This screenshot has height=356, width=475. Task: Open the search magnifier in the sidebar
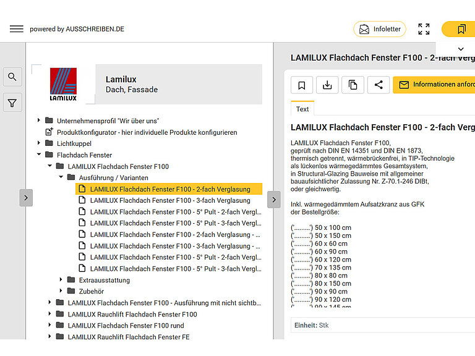coord(12,77)
